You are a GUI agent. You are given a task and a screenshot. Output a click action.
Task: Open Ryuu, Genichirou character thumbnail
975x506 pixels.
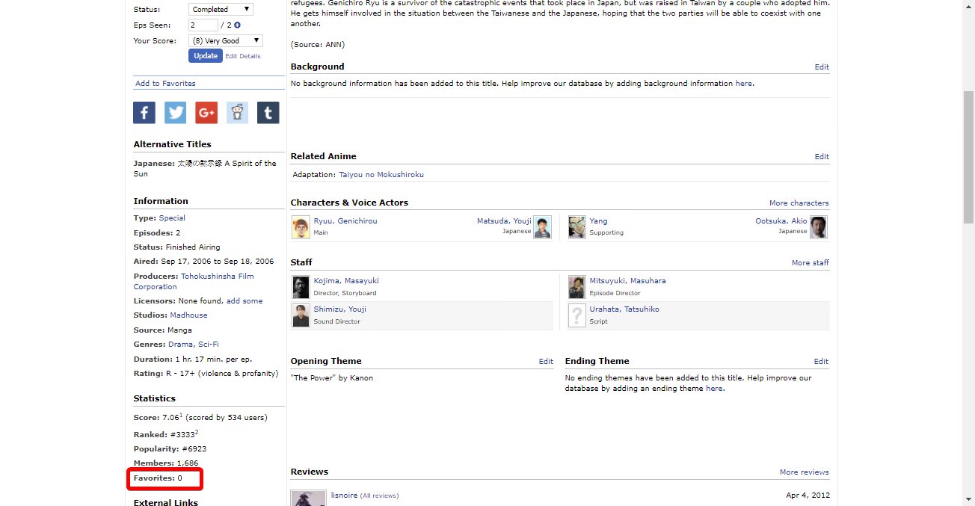(301, 227)
